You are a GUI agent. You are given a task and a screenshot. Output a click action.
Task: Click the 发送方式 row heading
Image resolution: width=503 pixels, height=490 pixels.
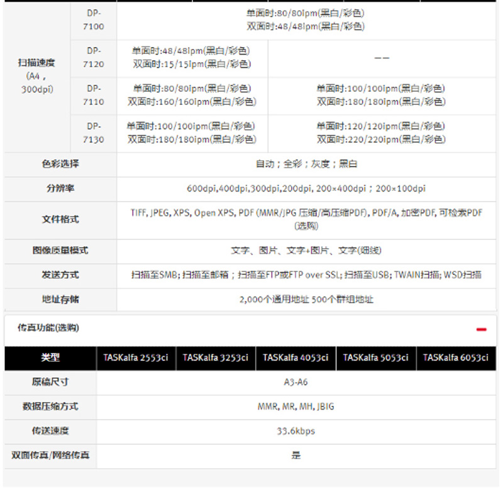60,275
